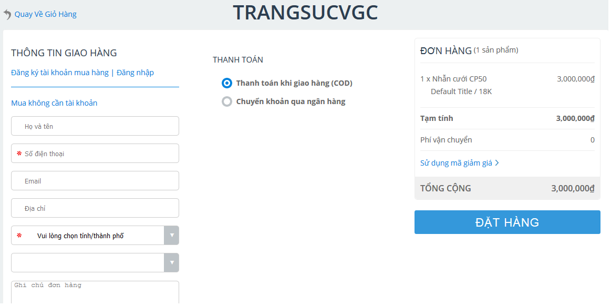
Task: Open the empty district dropdown arrow
Action: tap(171, 263)
